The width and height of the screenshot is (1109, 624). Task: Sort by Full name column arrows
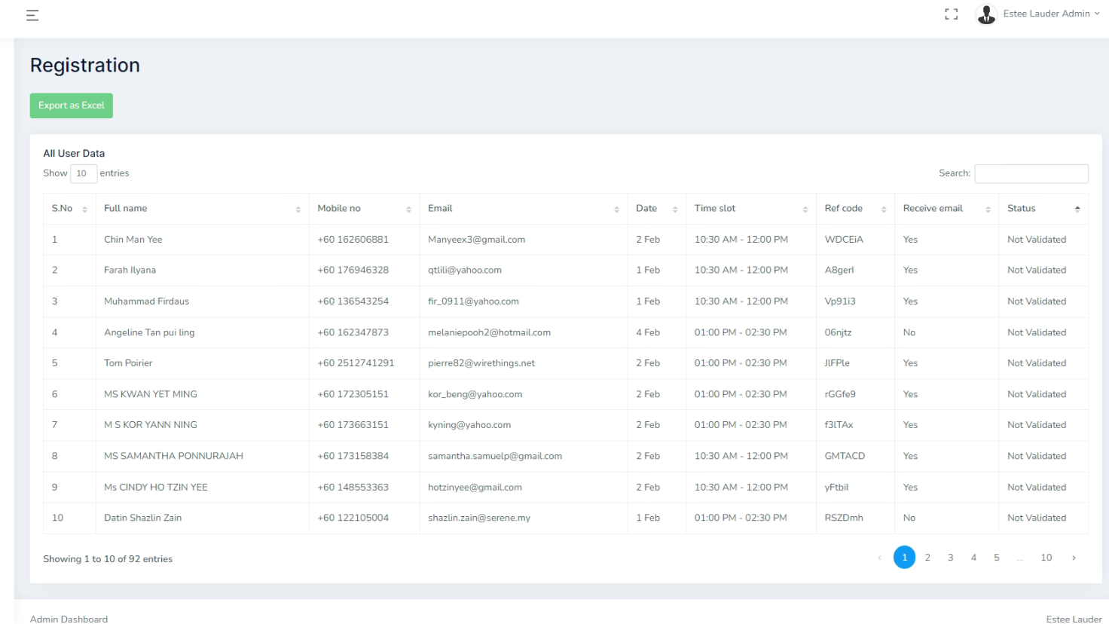[298, 210]
